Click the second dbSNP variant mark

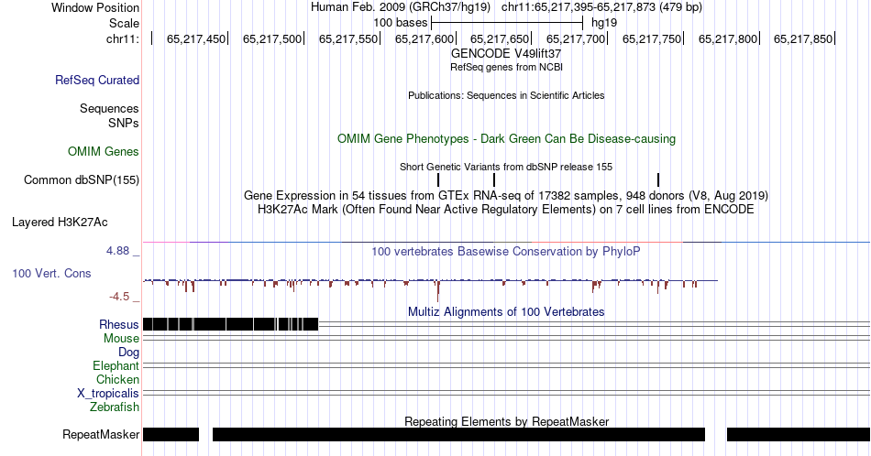coord(494,179)
